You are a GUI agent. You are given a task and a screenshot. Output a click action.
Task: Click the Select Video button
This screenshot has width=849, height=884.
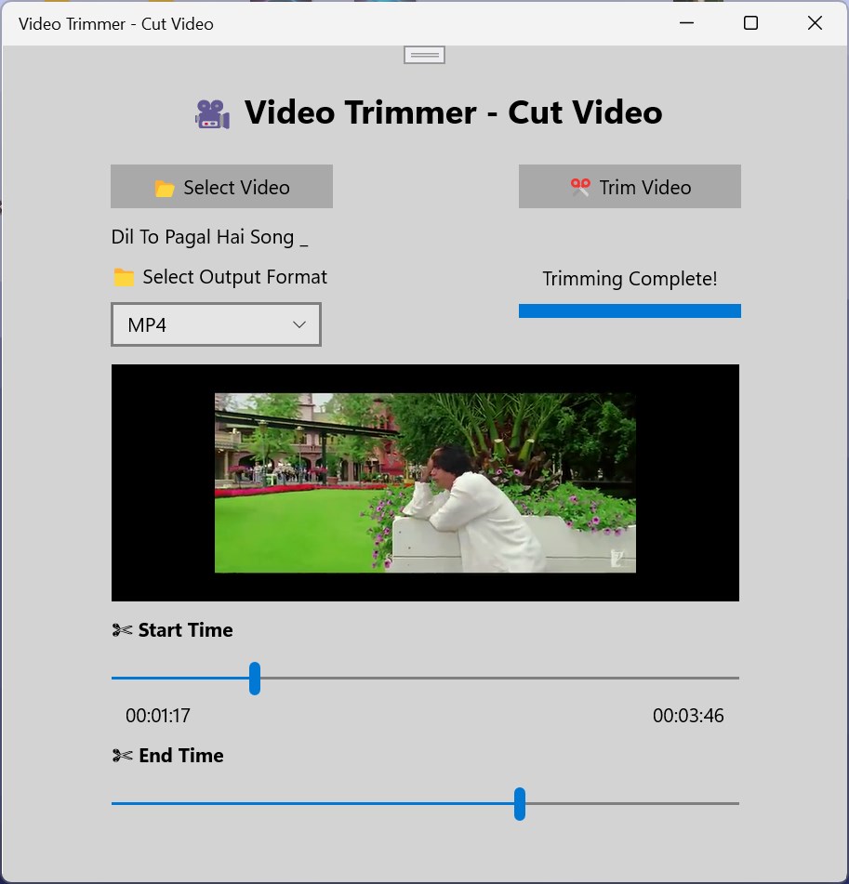(221, 187)
